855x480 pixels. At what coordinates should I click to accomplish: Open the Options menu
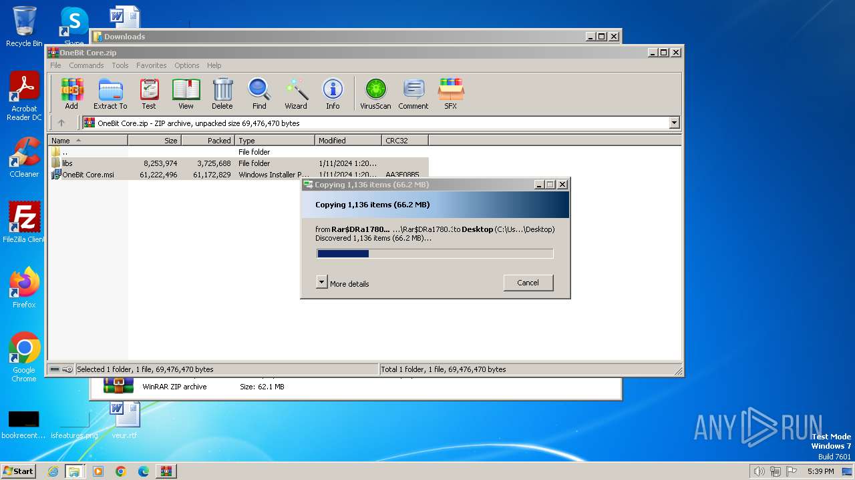pos(187,65)
